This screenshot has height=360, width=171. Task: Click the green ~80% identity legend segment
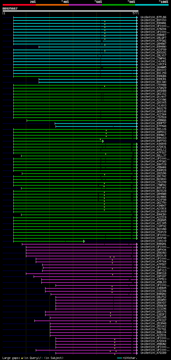pos(119,5)
